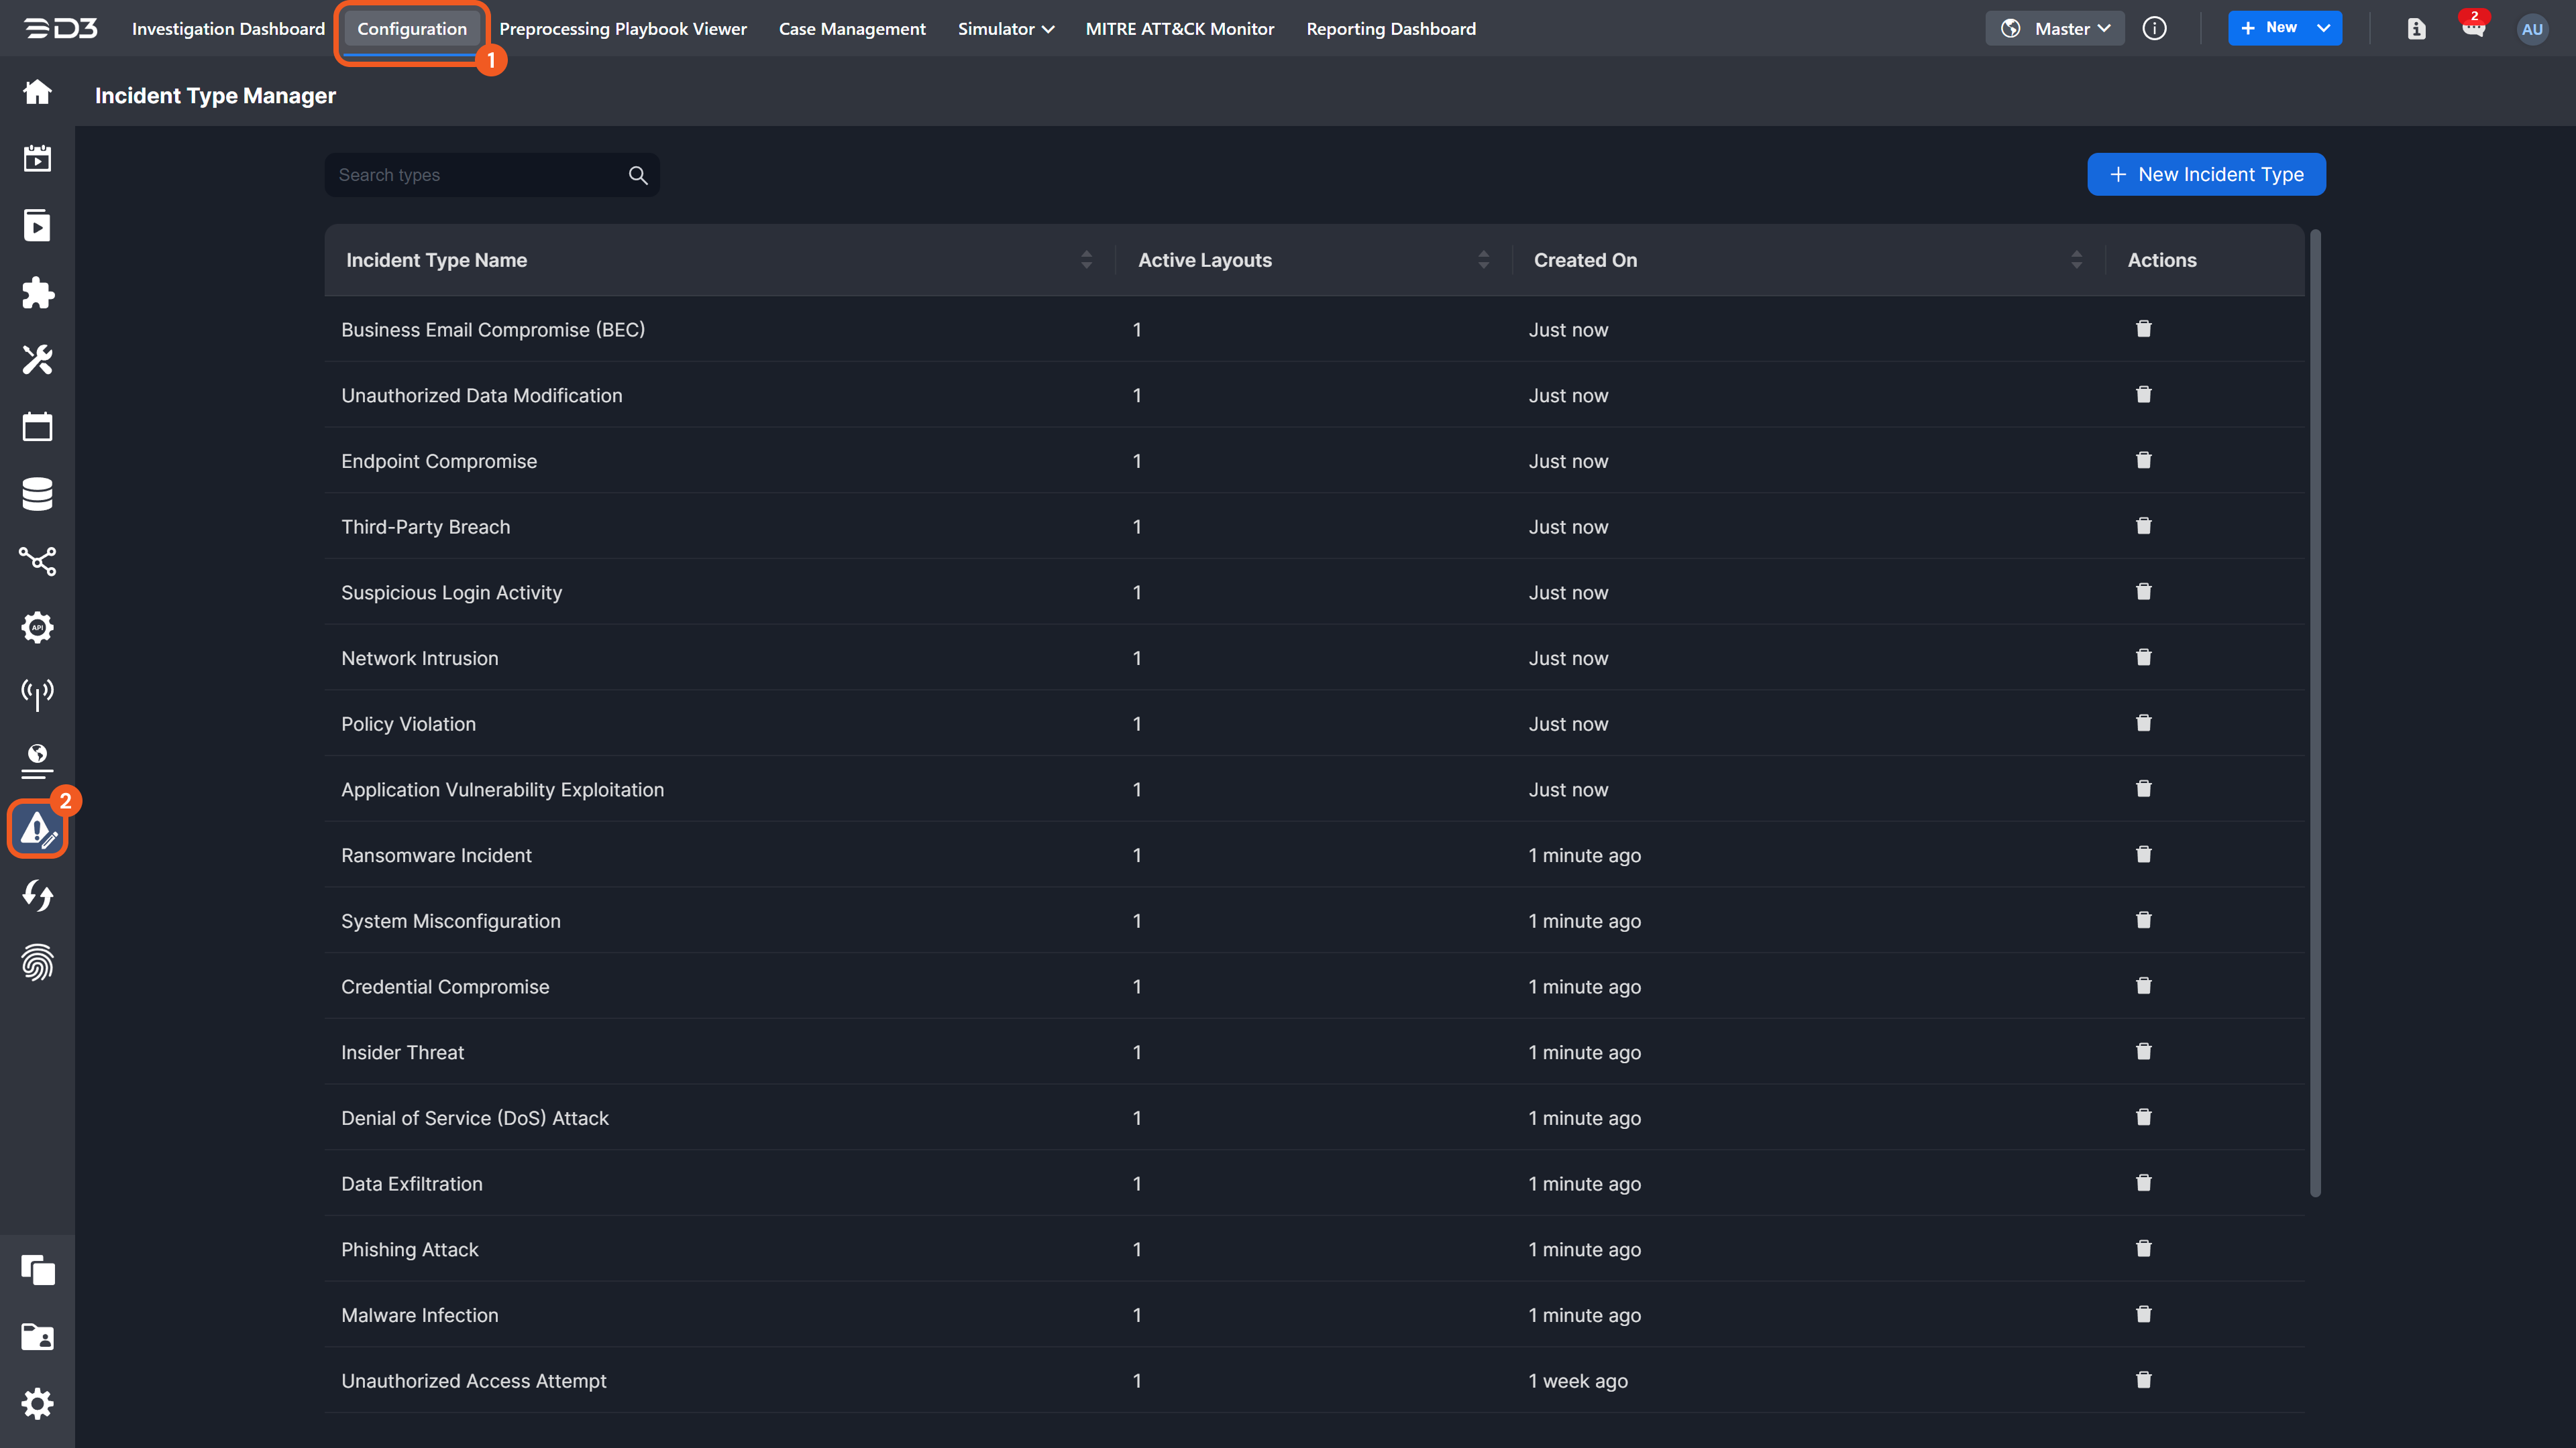This screenshot has height=1448, width=2576.
Task: Open the Ransomware Incident row
Action: 436,855
